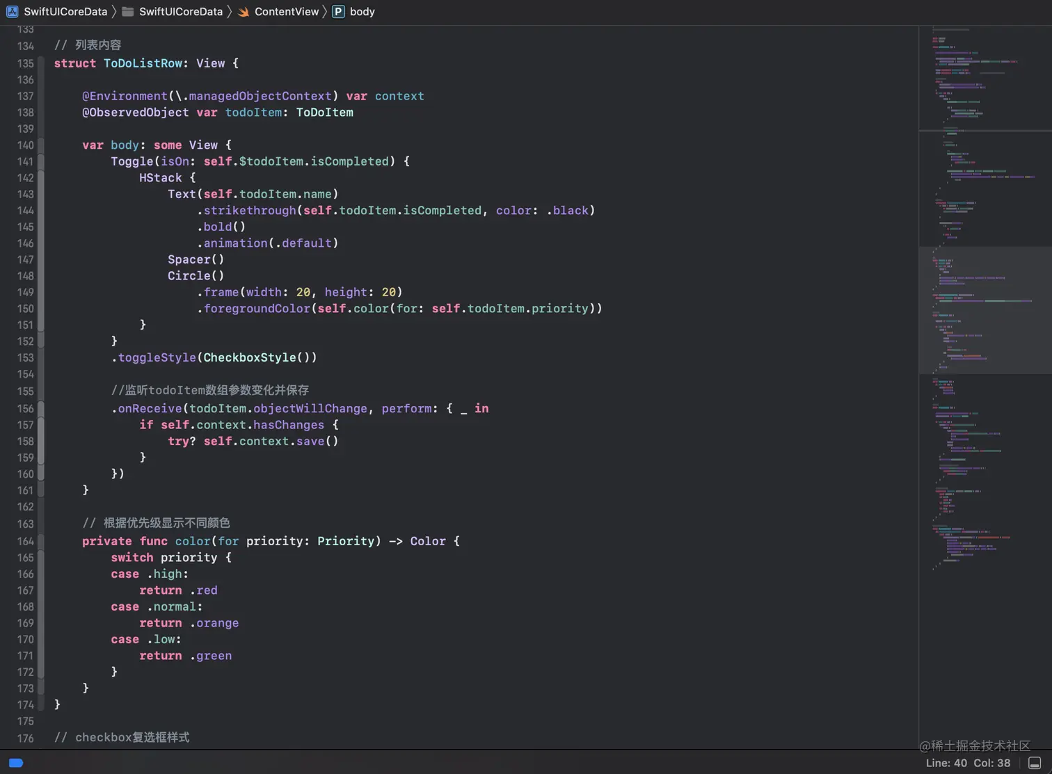Click Spacer() on line 147
Image resolution: width=1052 pixels, height=774 pixels.
point(196,259)
